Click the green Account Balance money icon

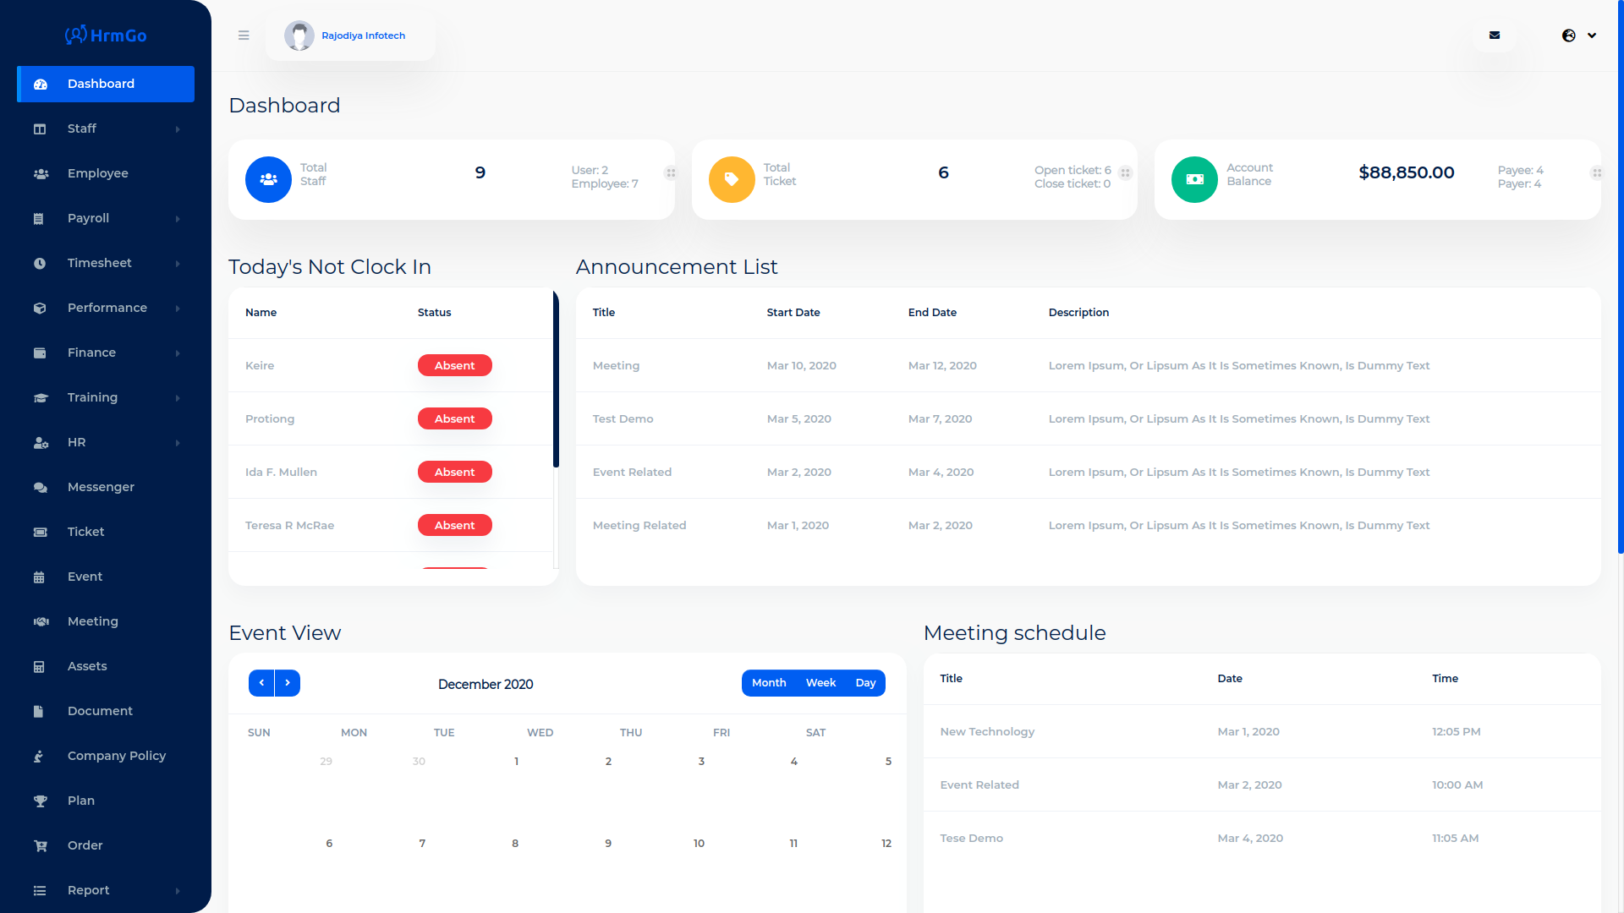1194,179
